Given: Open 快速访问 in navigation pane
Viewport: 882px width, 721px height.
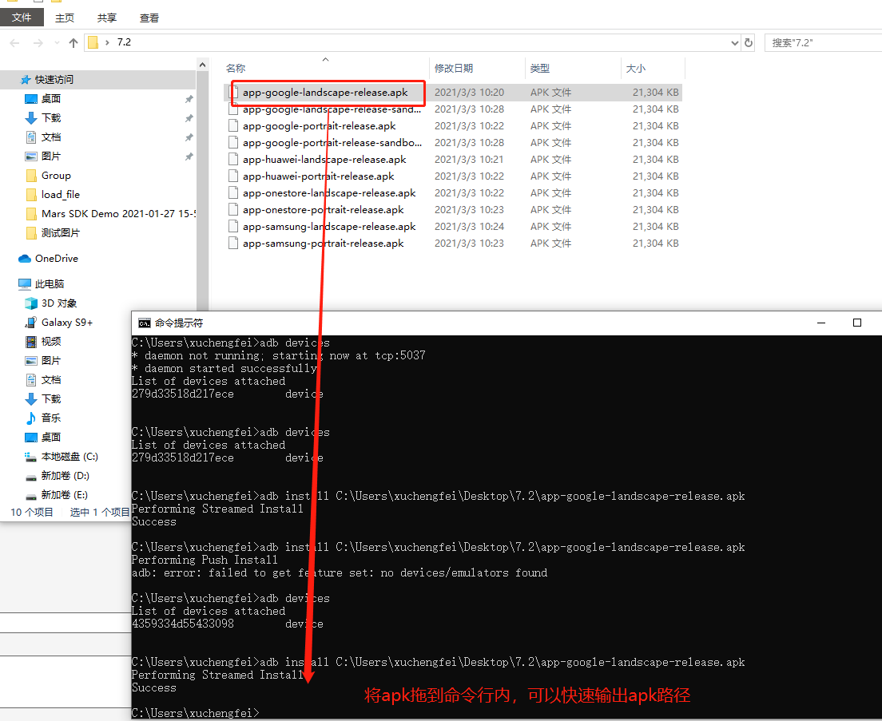Looking at the screenshot, I should pos(54,80).
